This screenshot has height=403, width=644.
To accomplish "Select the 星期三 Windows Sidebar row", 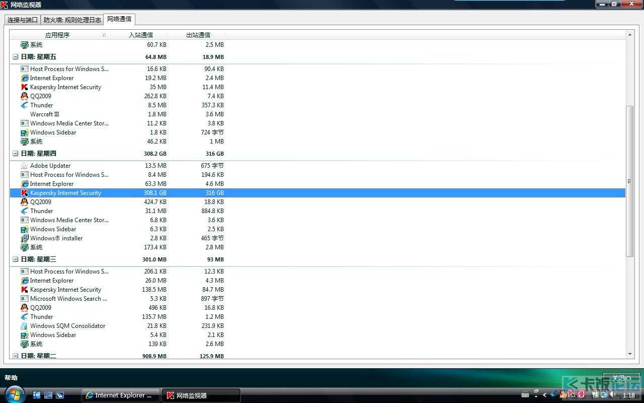I will (x=318, y=335).
